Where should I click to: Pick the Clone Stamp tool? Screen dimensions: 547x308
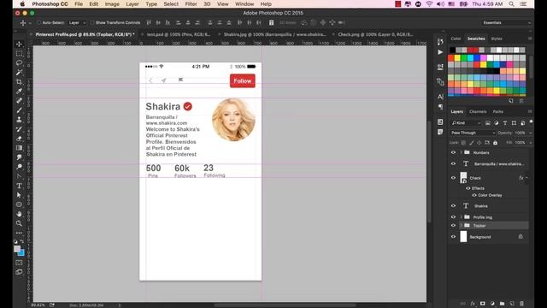(x=19, y=120)
